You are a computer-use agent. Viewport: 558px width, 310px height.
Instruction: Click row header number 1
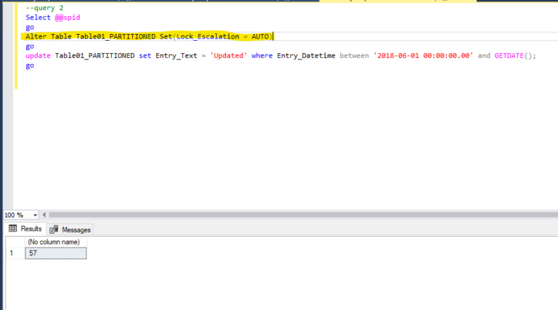[12, 253]
